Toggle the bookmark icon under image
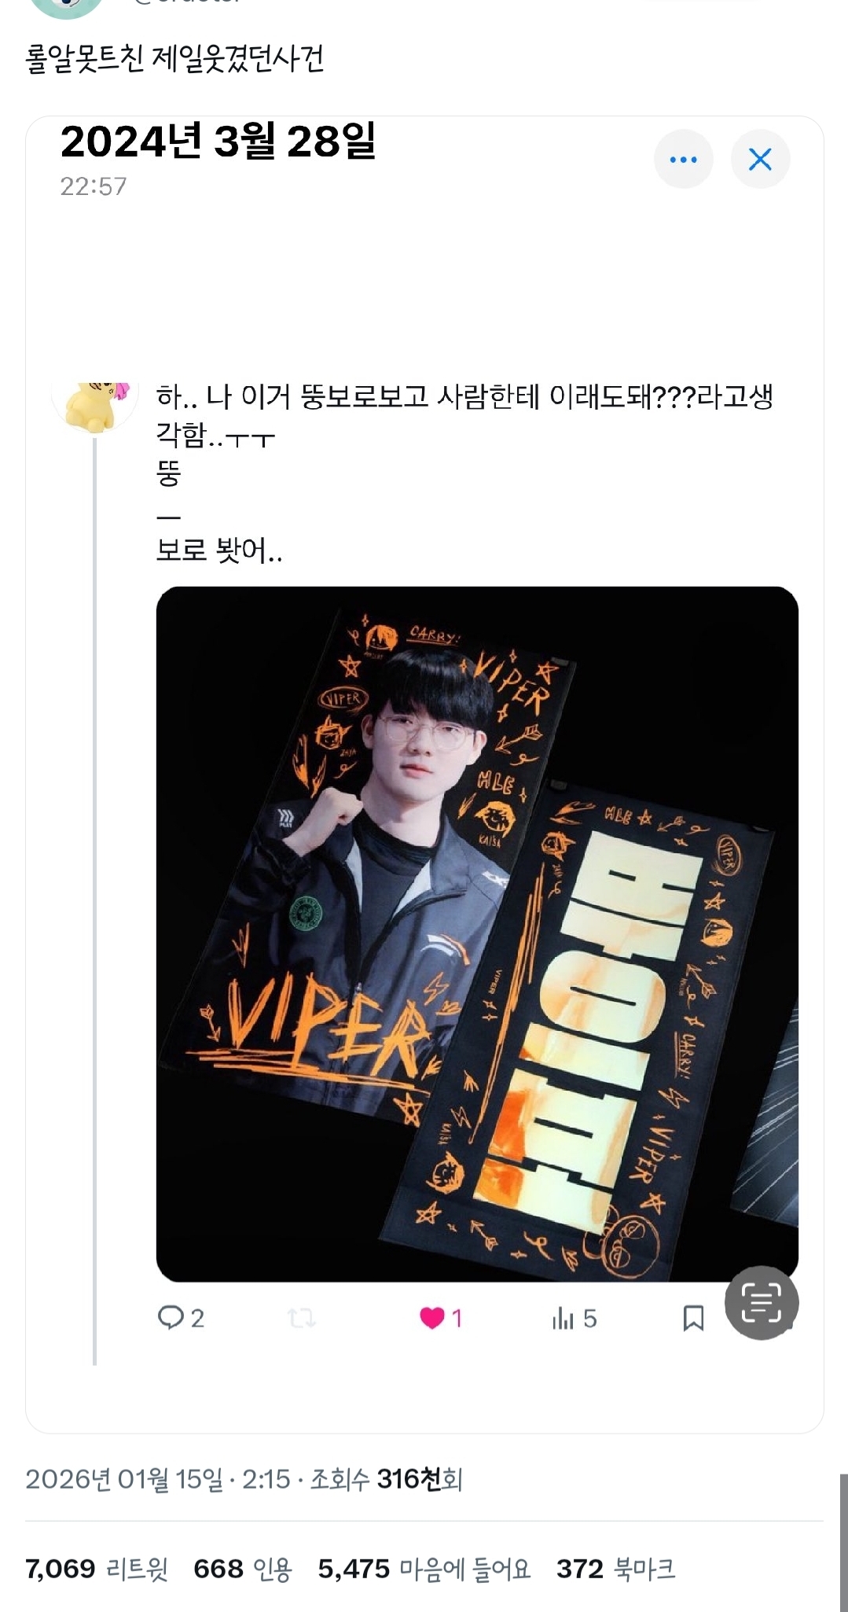 click(x=693, y=1318)
